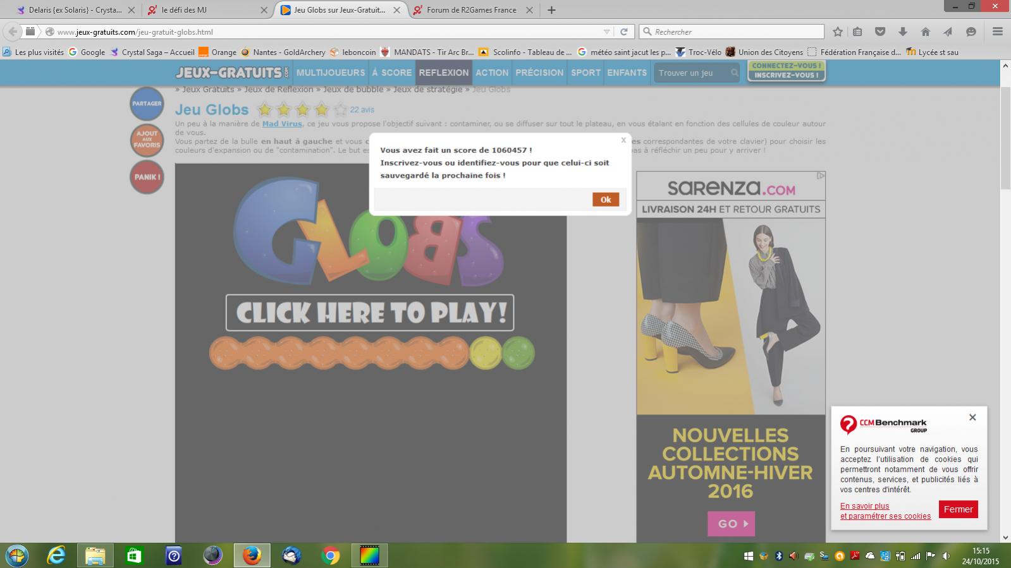Launch Google Chrome from the taskbar

(x=330, y=556)
